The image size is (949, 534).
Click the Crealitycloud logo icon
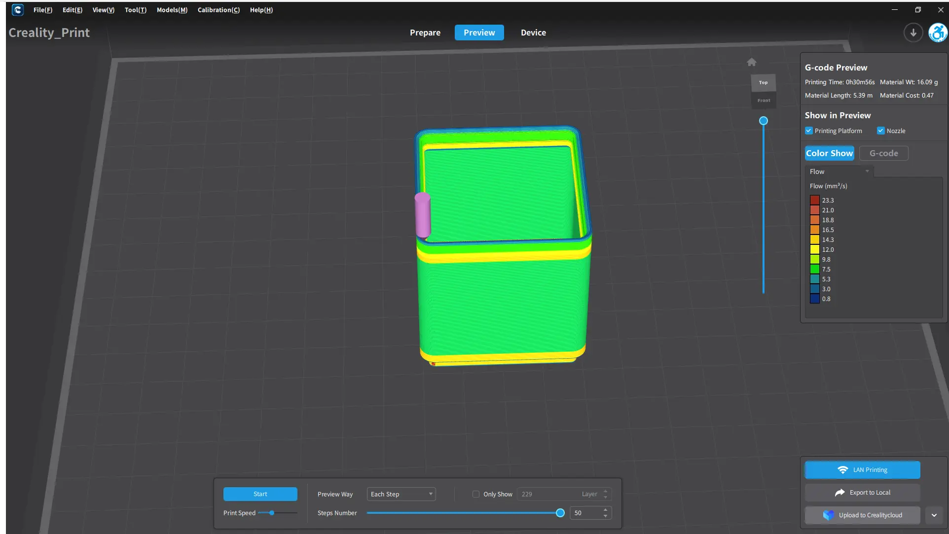point(828,515)
